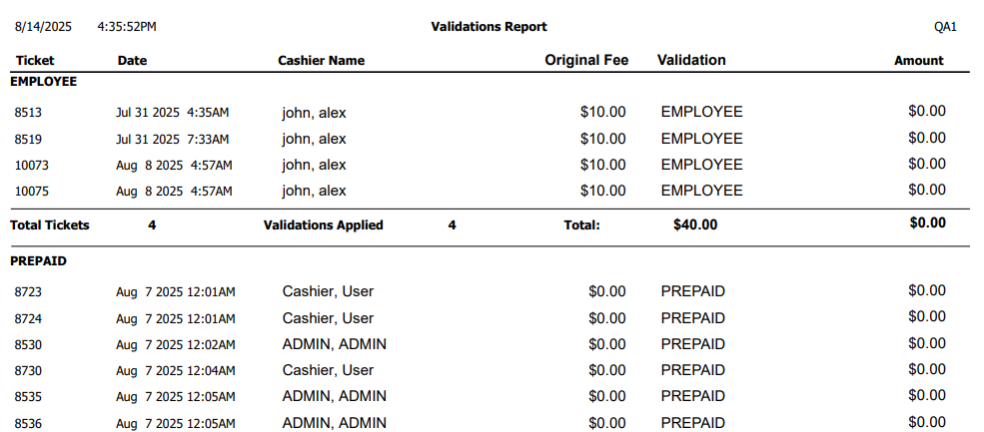Click the Amount column header
This screenshot has height=432, width=984.
point(918,60)
